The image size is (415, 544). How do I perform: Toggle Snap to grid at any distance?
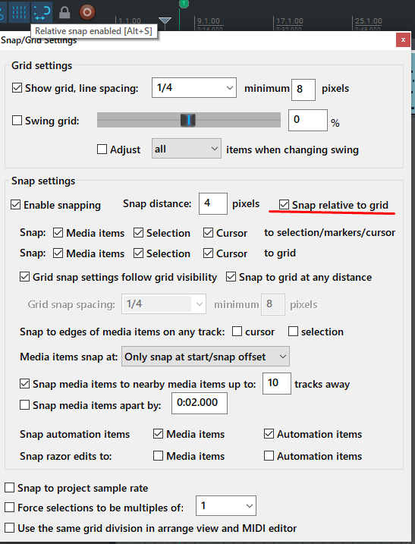[x=231, y=277]
